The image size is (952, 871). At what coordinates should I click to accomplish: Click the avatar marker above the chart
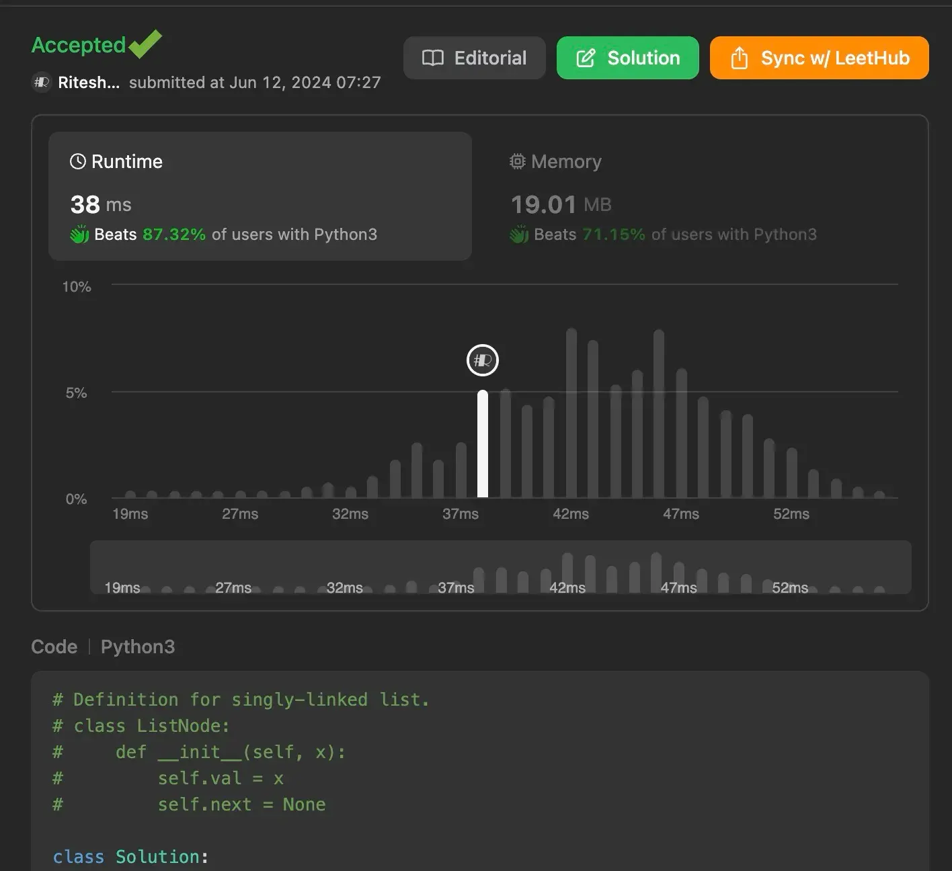coord(483,361)
